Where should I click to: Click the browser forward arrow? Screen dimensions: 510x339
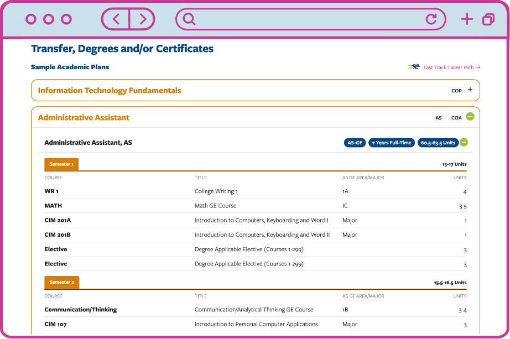pos(142,19)
